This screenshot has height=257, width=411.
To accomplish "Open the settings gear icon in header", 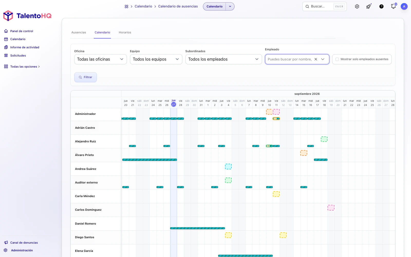I will click(357, 6).
